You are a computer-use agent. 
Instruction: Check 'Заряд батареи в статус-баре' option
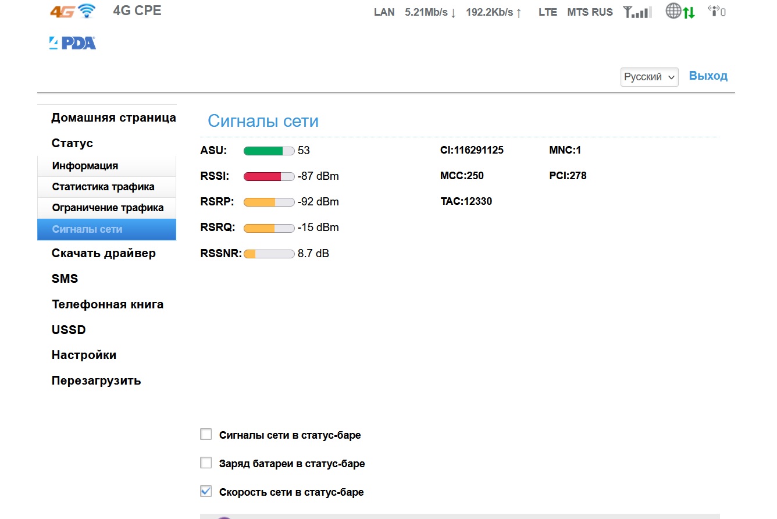tap(206, 463)
